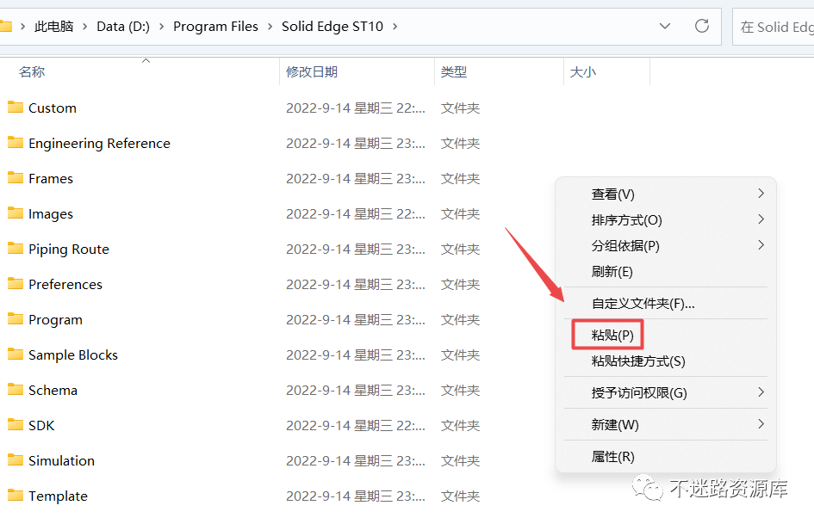Open the address bar history dropdown arrow
Image resolution: width=814 pixels, height=524 pixels.
point(665,27)
